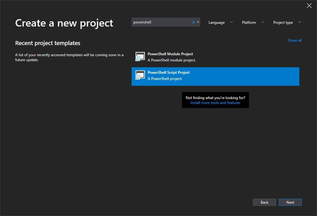Expand the Language filter chevron
This screenshot has width=317, height=216.
pos(232,22)
